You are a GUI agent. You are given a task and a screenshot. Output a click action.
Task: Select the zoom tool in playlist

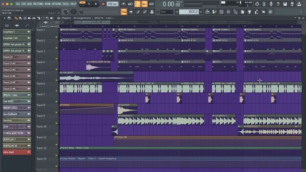point(47,18)
